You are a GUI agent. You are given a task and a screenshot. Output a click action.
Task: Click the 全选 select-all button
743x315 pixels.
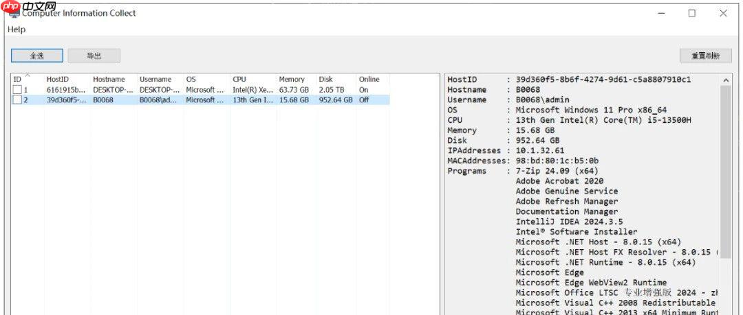[37, 56]
